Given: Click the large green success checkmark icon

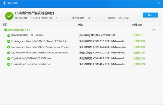Looking at the screenshot, I should (9, 16).
